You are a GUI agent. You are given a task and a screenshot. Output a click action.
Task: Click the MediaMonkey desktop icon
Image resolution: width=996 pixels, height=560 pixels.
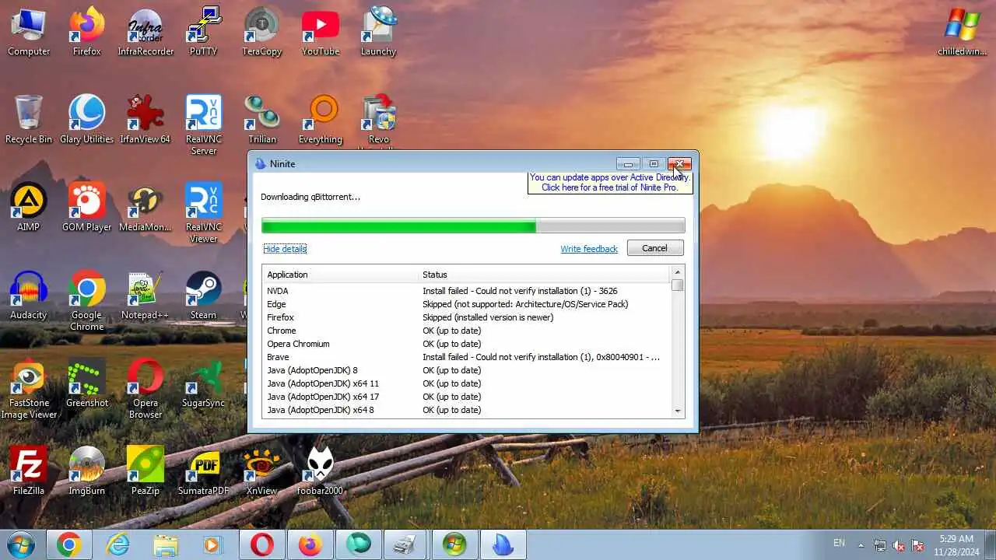[x=146, y=207]
